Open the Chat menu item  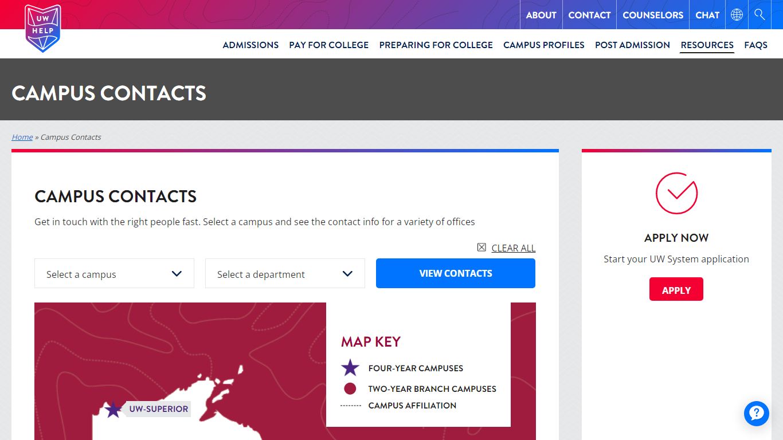tap(707, 15)
